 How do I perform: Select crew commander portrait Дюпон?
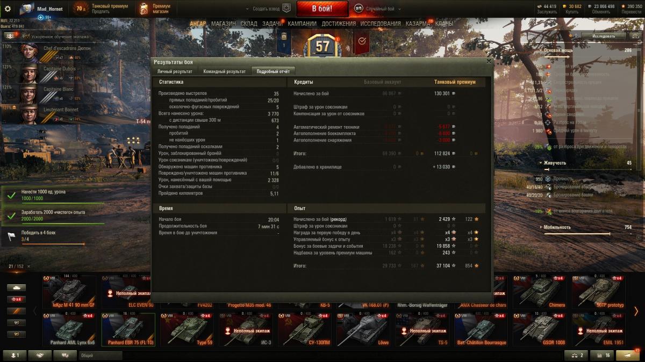tap(28, 53)
